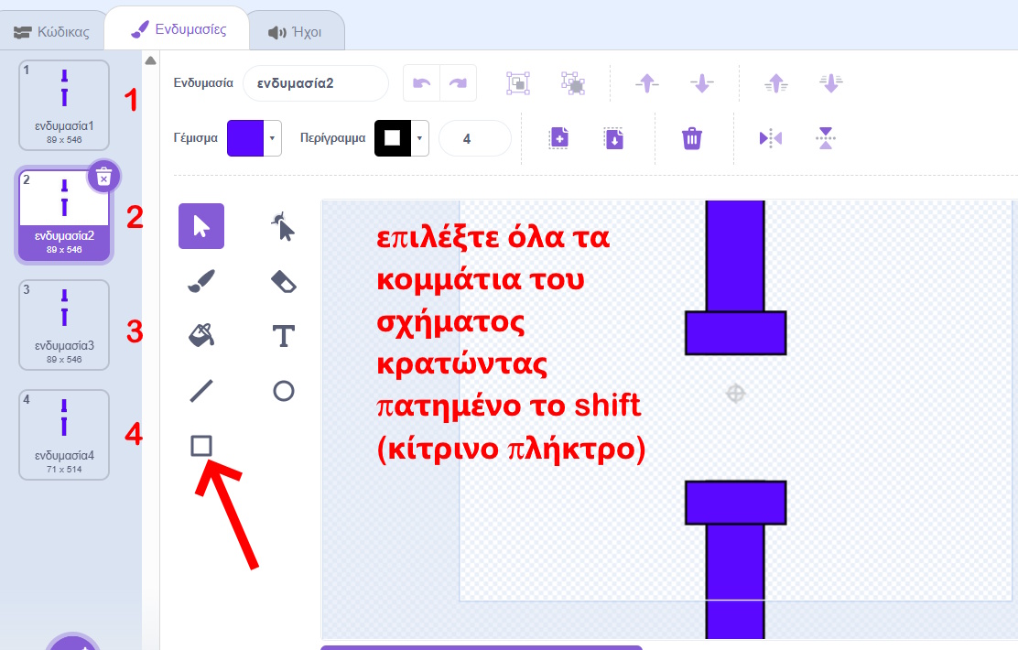1018x650 pixels.
Task: Select the Line tool
Action: click(201, 391)
